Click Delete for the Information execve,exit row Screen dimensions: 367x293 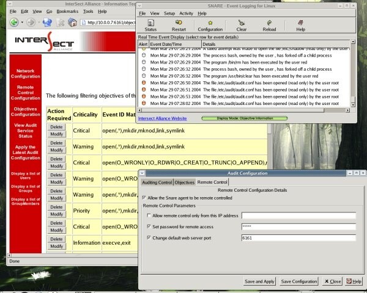tap(56, 239)
